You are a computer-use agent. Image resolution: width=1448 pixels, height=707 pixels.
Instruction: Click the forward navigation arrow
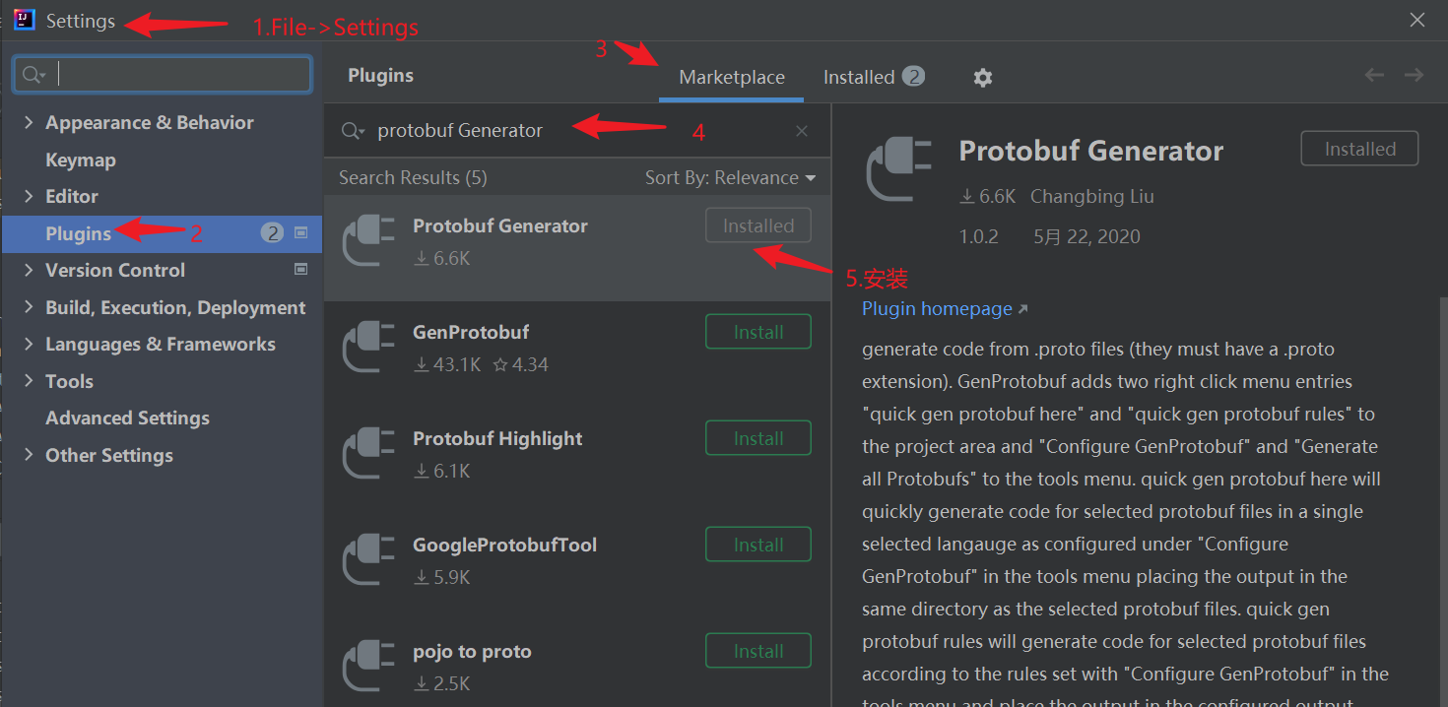tap(1414, 74)
